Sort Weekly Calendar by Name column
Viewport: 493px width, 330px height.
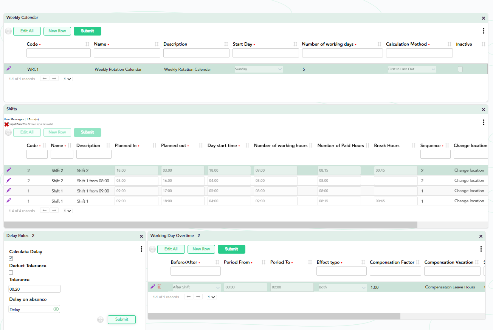157,44
